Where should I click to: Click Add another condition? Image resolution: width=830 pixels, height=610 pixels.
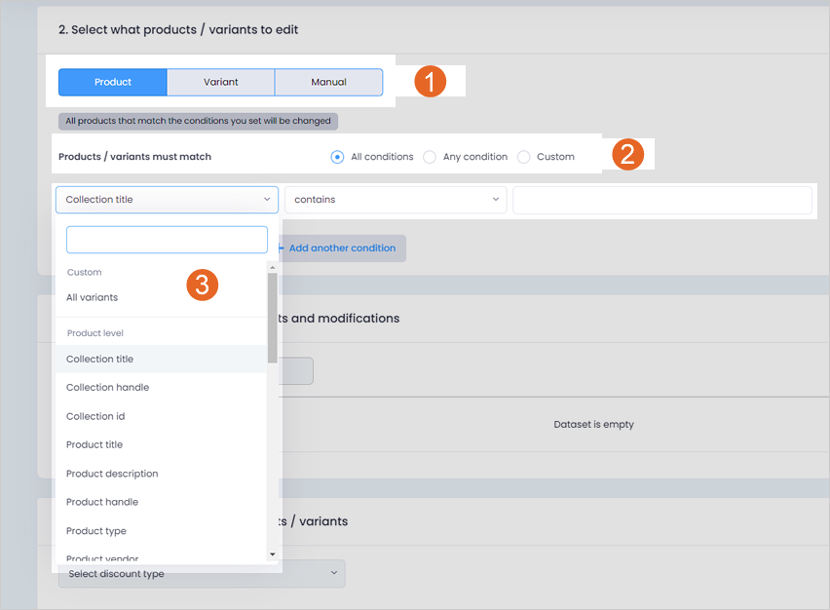(342, 248)
